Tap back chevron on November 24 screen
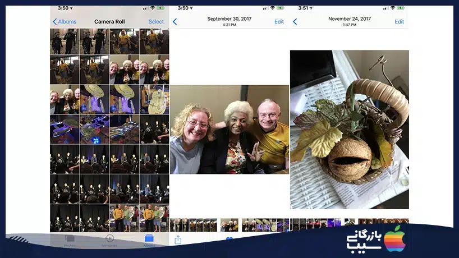The width and height of the screenshot is (459, 258). [x=295, y=22]
